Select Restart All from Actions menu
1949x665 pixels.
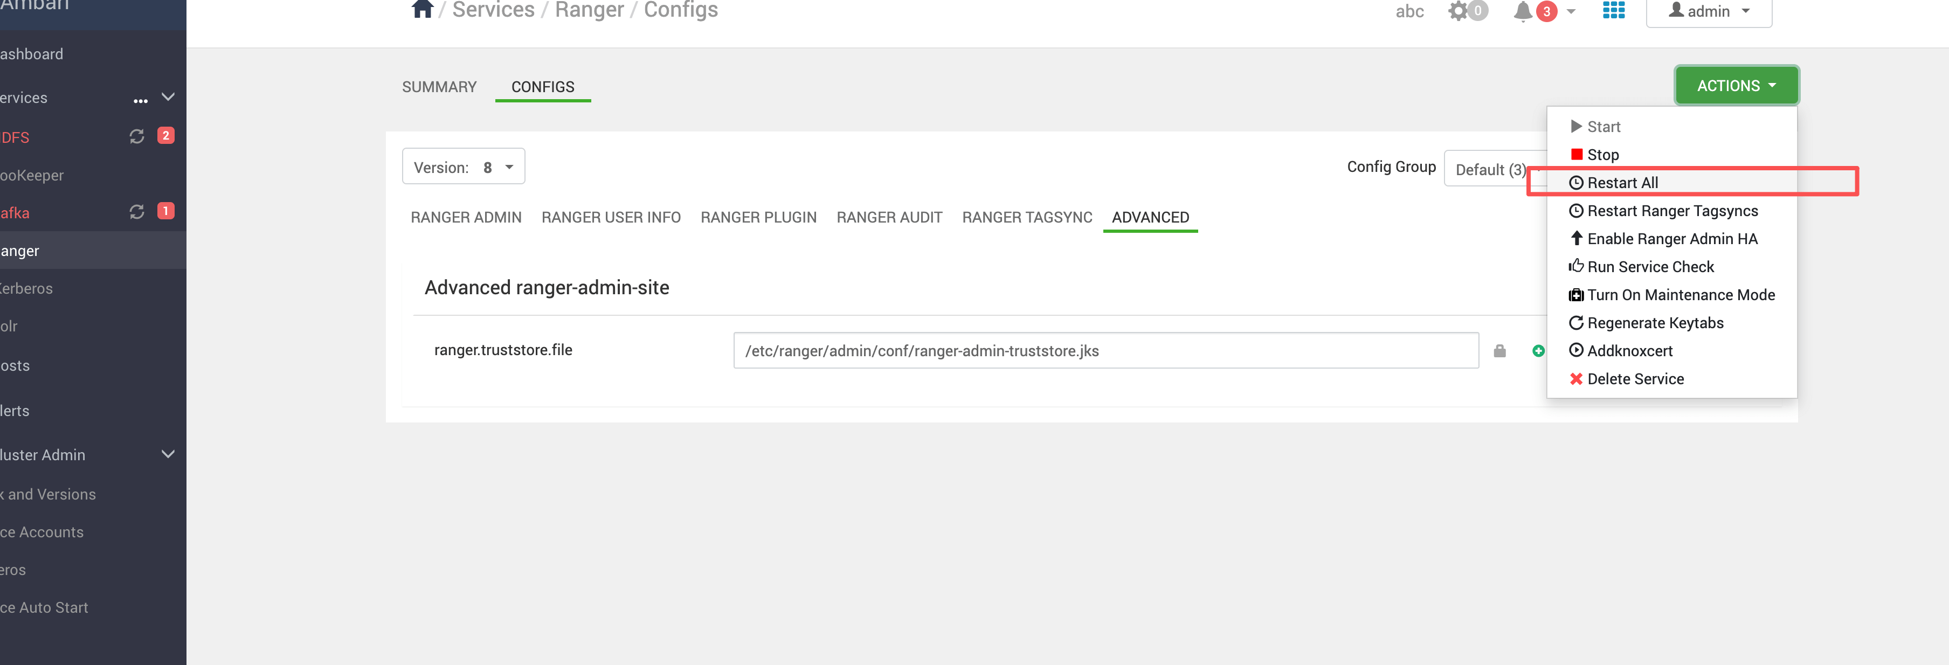point(1622,183)
